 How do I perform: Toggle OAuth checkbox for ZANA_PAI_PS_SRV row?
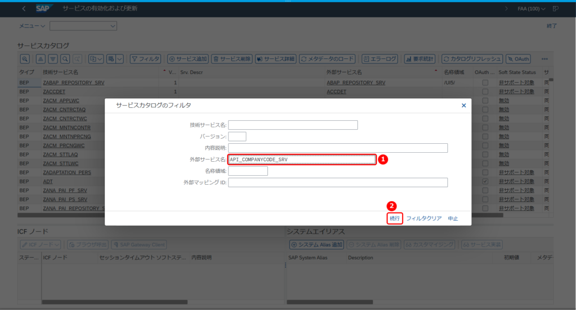click(x=485, y=199)
